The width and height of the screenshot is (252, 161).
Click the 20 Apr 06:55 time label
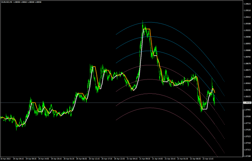click(x=81, y=159)
